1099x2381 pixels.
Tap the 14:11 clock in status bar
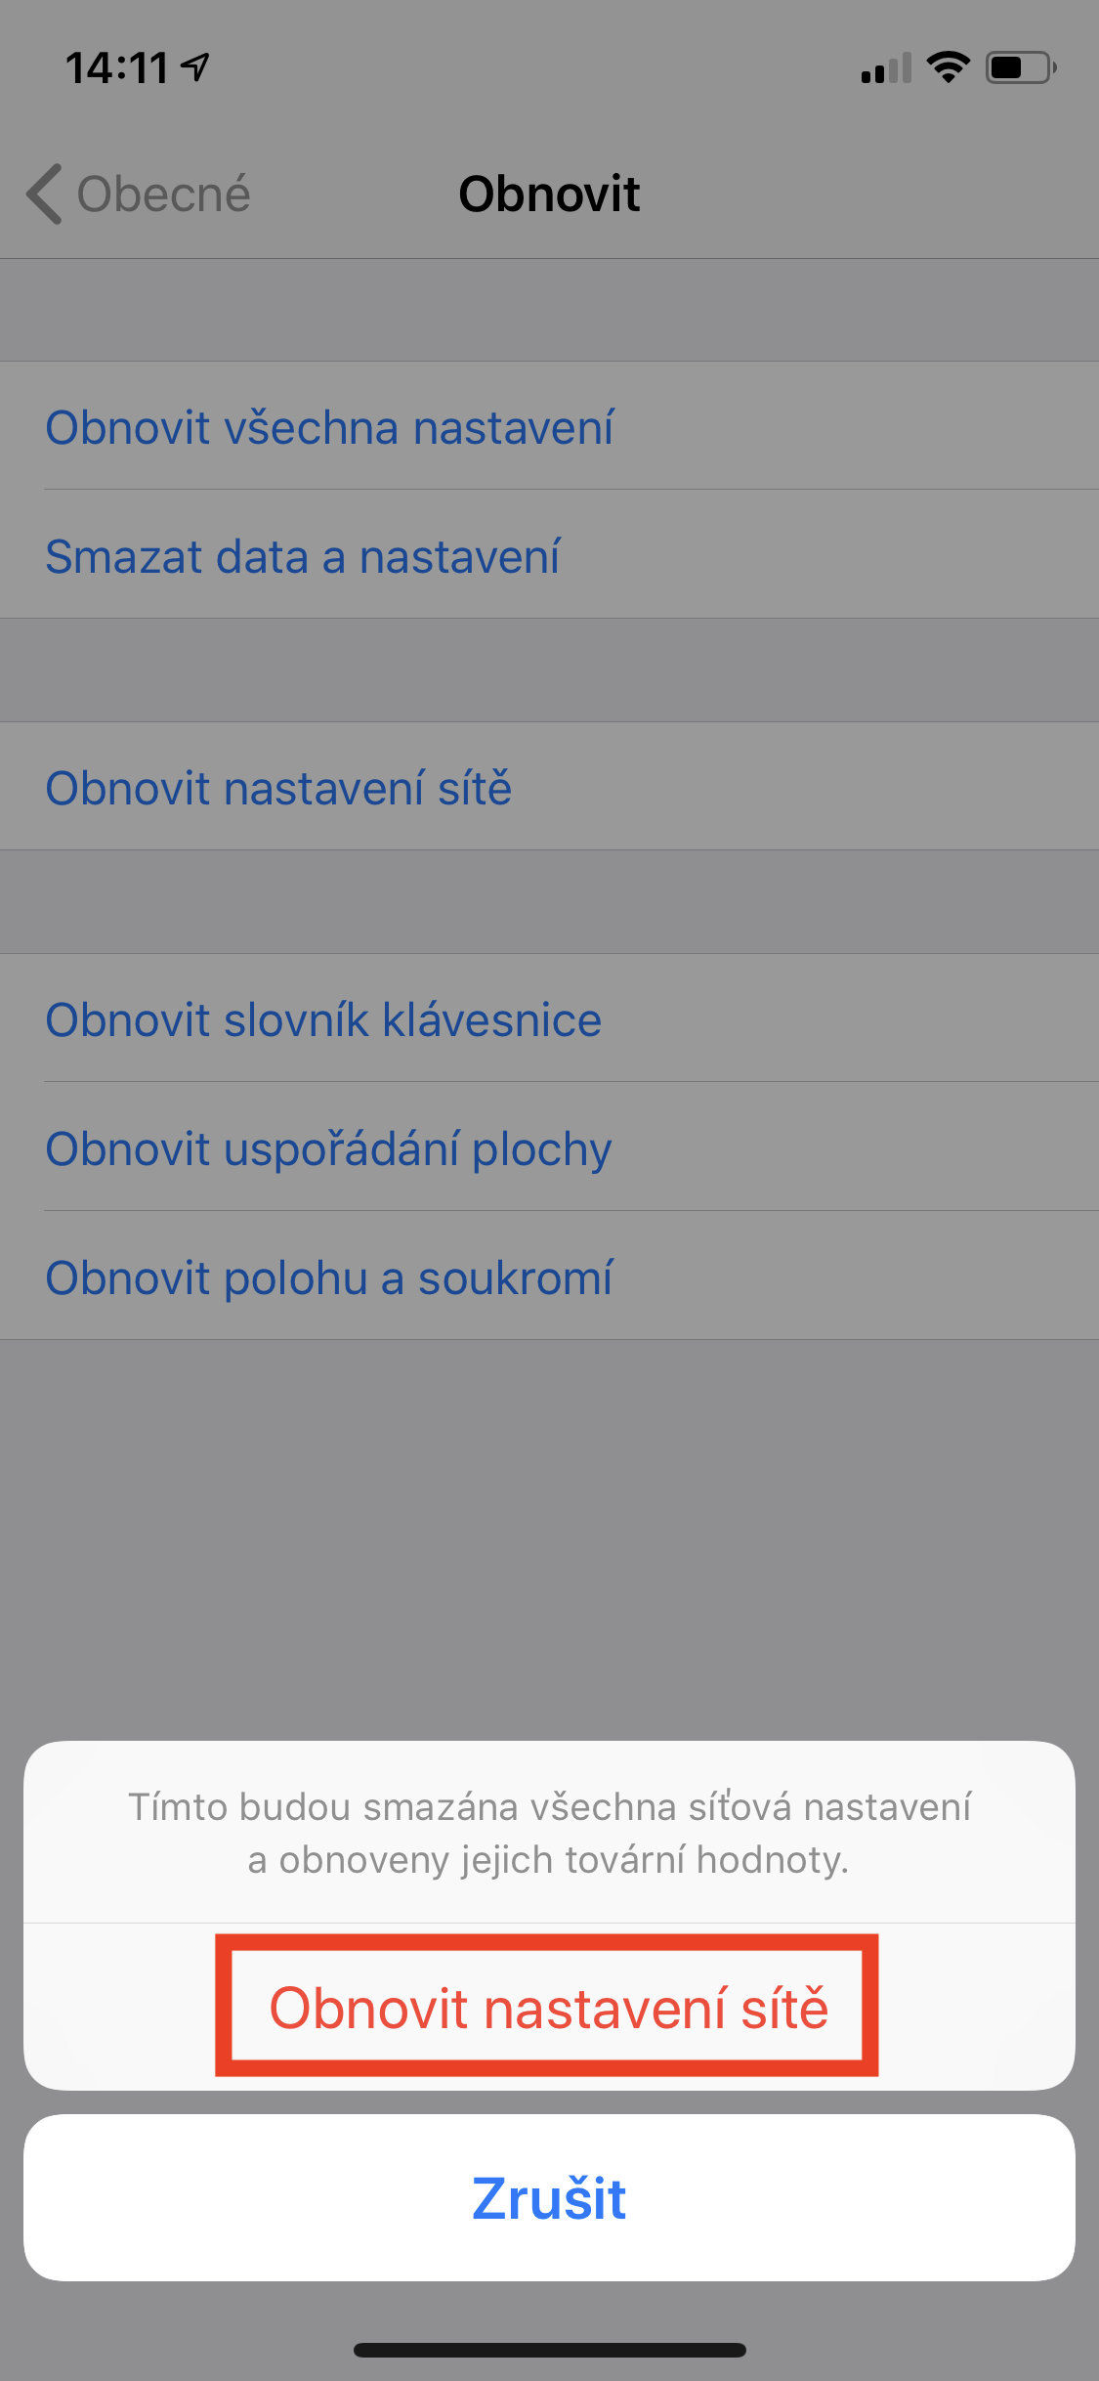(117, 68)
